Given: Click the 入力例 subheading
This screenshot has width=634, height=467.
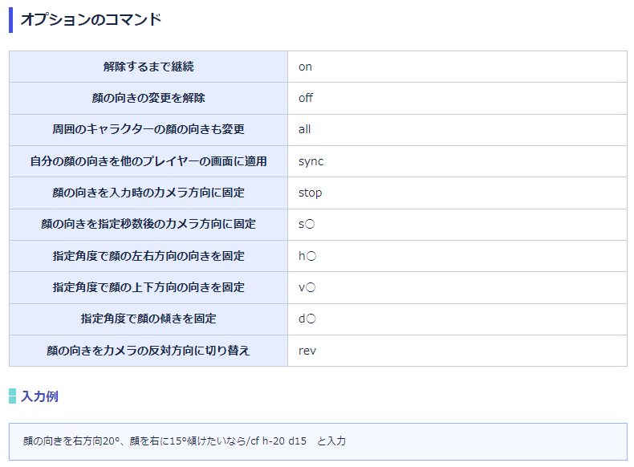Looking at the screenshot, I should point(39,396).
